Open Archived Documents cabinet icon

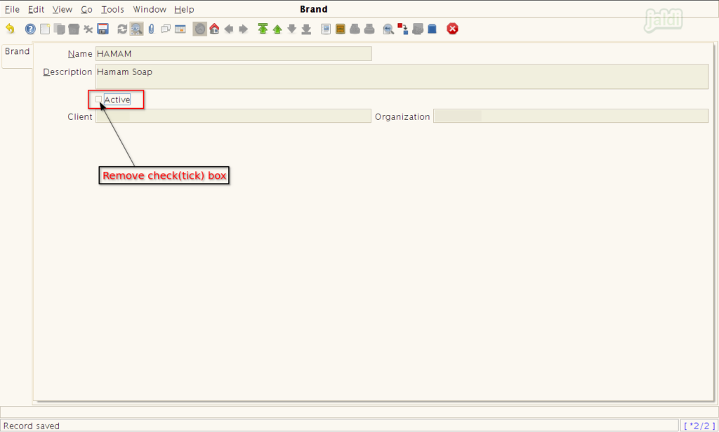pyautogui.click(x=341, y=29)
